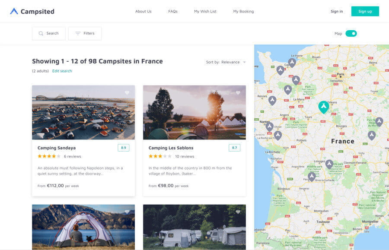
Task: Favorite the lakeside tent campsite card
Action: (127, 212)
